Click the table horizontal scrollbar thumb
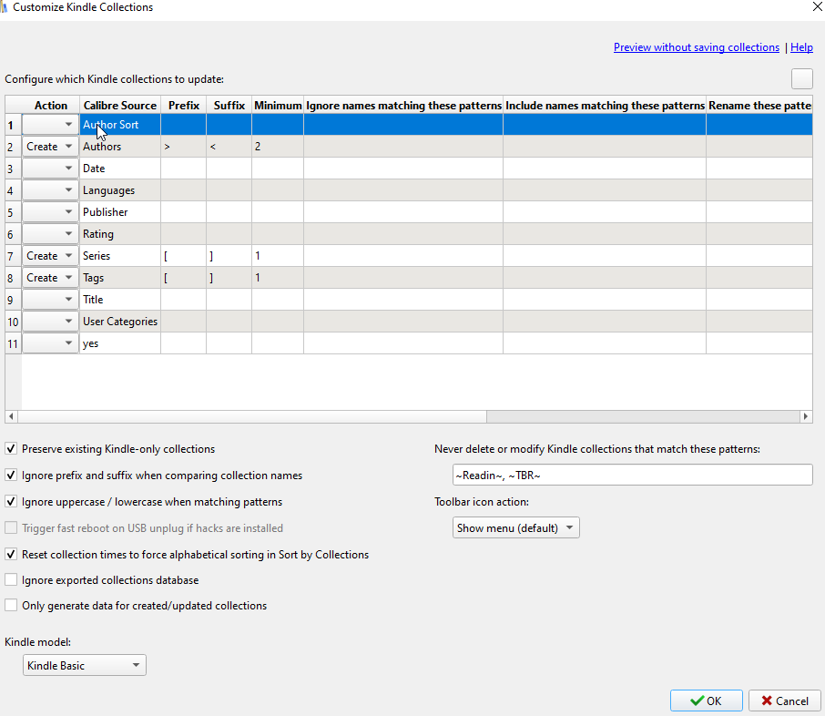The height and width of the screenshot is (716, 825). pos(252,416)
